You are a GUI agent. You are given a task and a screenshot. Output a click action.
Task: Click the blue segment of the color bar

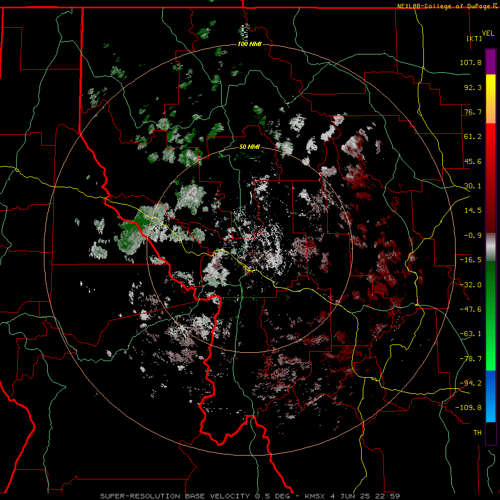click(491, 396)
